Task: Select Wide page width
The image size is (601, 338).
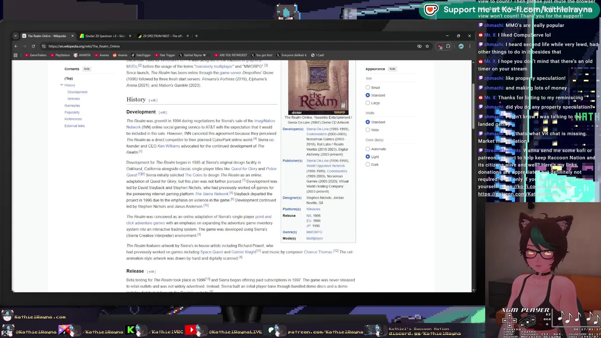Action: (x=368, y=130)
